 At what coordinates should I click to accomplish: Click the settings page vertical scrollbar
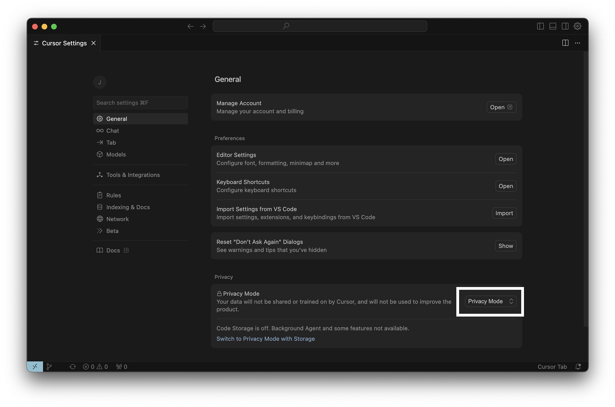[586, 189]
